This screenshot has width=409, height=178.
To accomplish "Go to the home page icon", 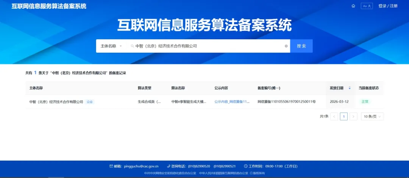I will [x=353, y=6].
